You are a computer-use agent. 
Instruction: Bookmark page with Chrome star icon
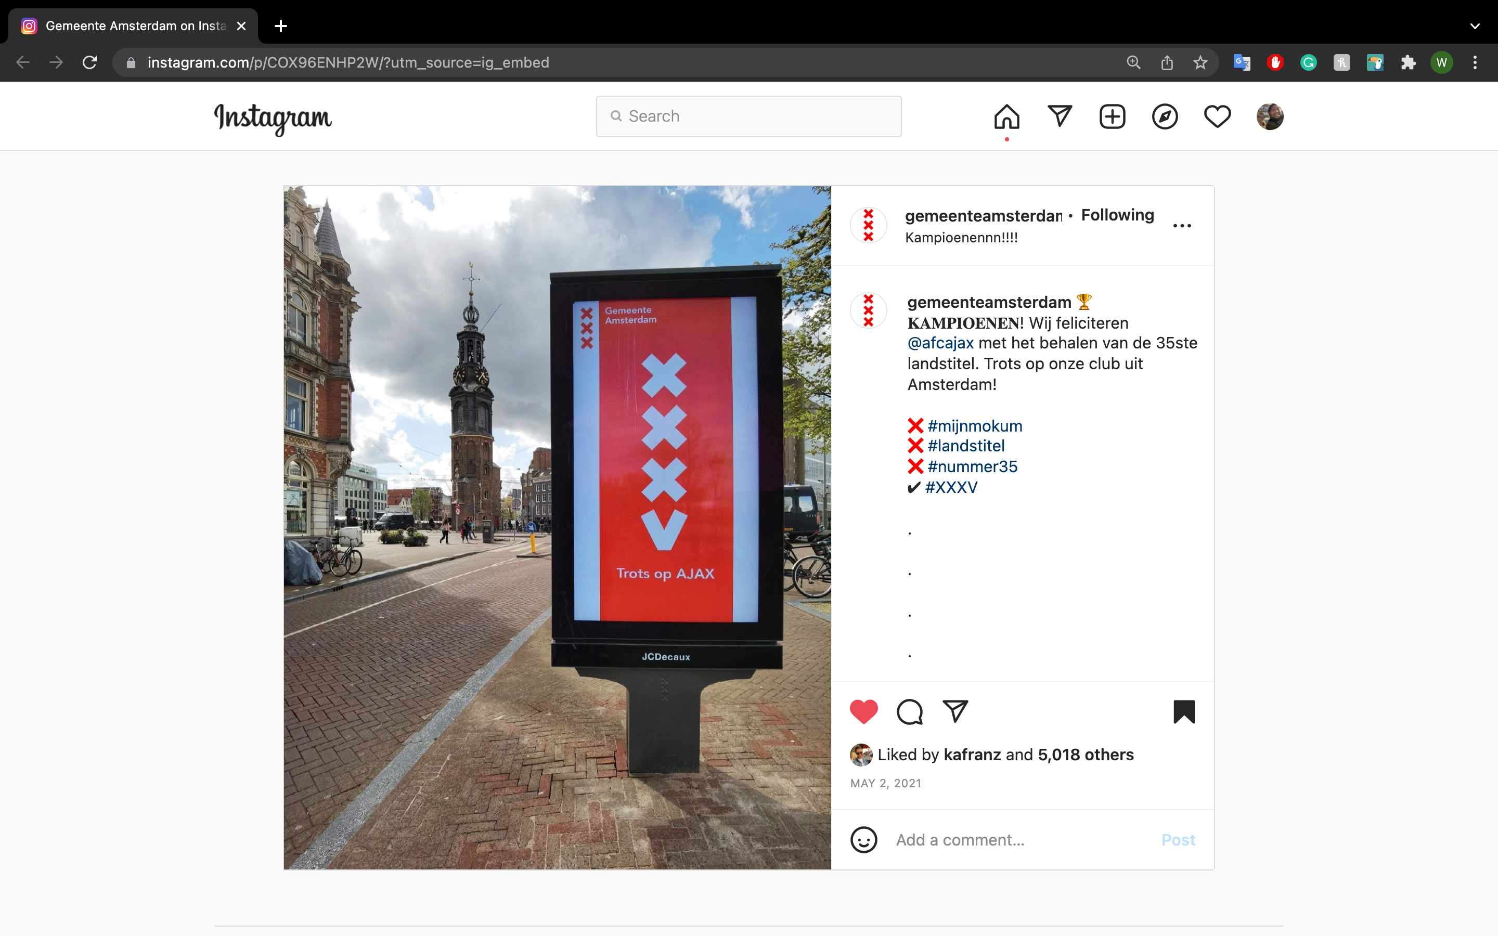pos(1199,62)
